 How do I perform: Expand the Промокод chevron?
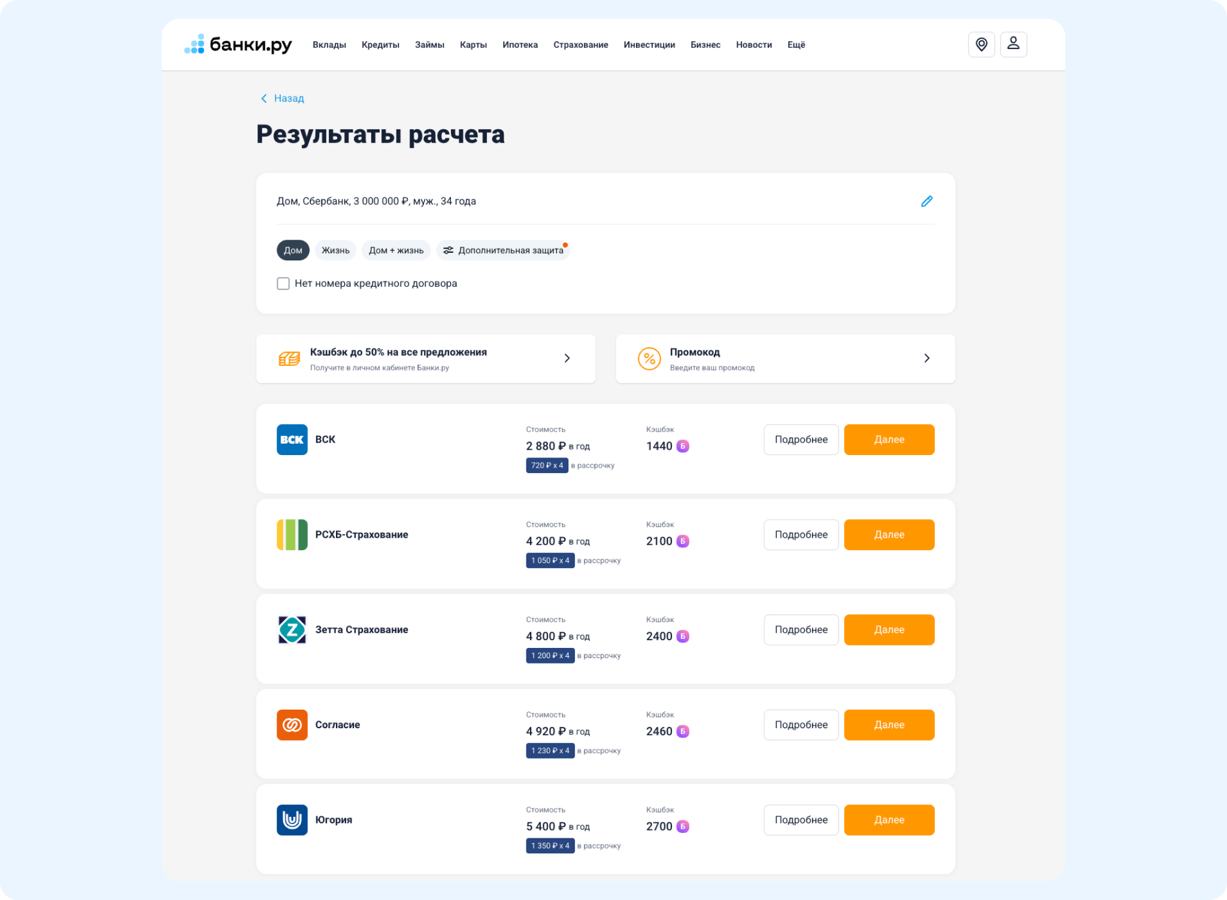tap(926, 358)
